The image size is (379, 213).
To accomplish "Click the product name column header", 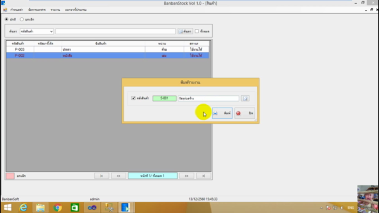I will point(103,43).
